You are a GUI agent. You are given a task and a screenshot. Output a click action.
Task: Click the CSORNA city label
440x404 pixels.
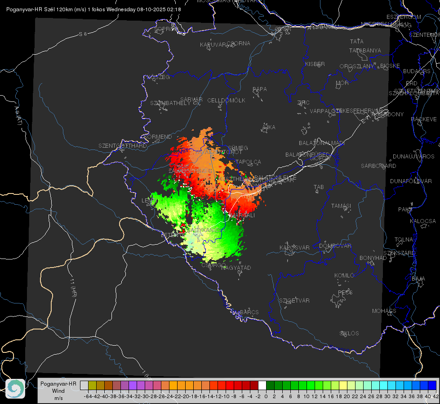(x=238, y=43)
